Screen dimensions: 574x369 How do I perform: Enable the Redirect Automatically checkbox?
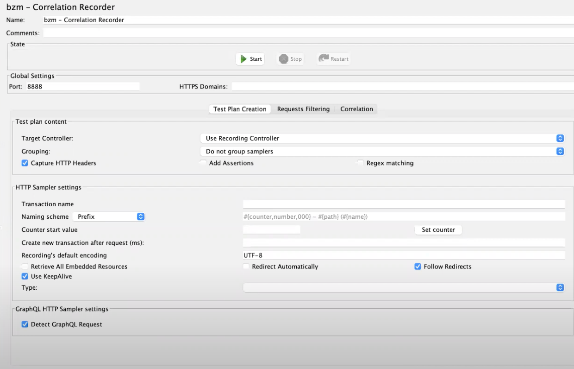(247, 267)
